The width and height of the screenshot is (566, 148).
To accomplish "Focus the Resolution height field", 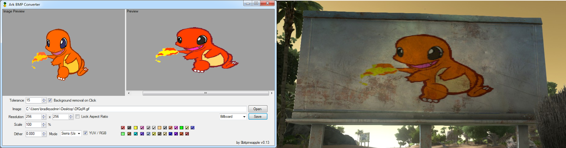I will coord(60,117).
